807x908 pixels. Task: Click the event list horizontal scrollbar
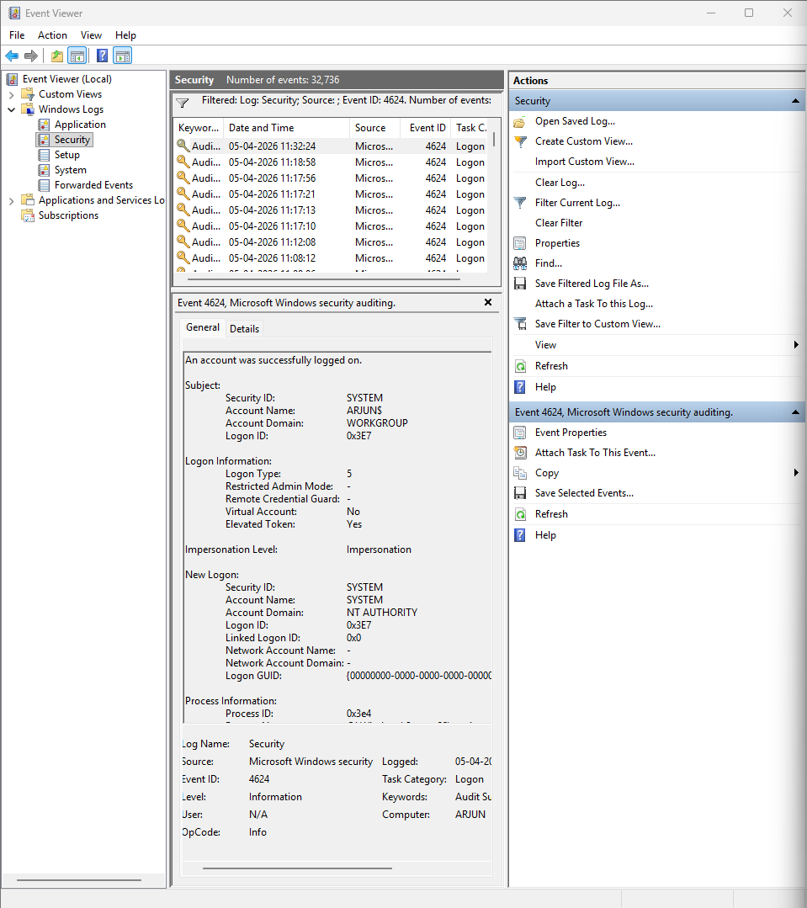(324, 279)
